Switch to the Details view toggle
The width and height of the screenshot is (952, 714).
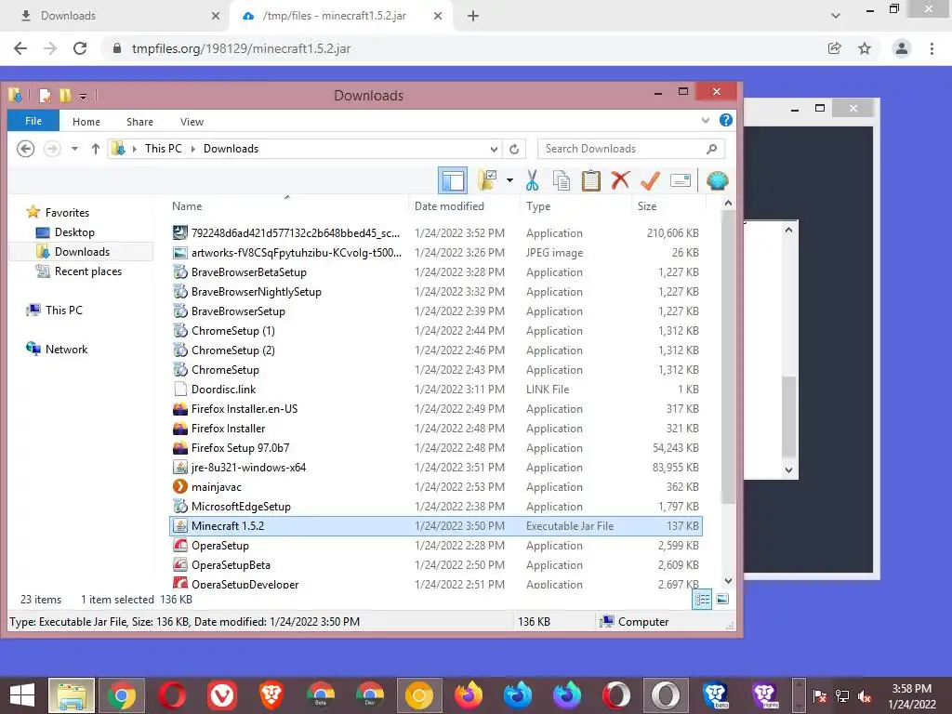pyautogui.click(x=702, y=600)
